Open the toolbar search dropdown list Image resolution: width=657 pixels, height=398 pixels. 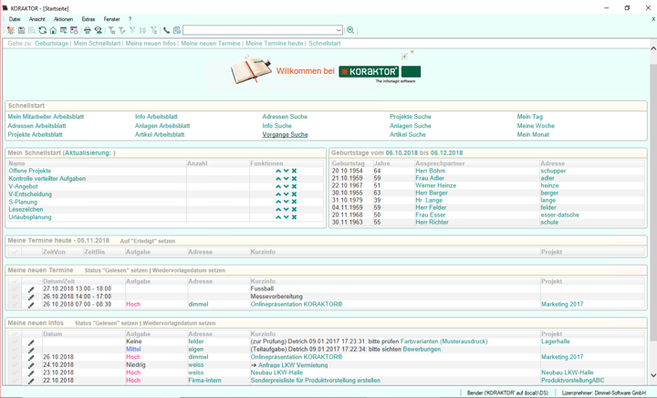(339, 30)
